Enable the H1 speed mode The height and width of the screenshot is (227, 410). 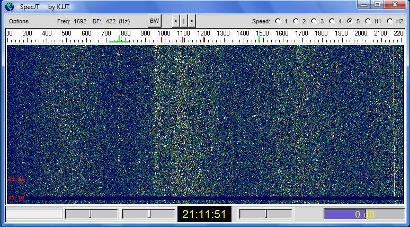coord(368,21)
